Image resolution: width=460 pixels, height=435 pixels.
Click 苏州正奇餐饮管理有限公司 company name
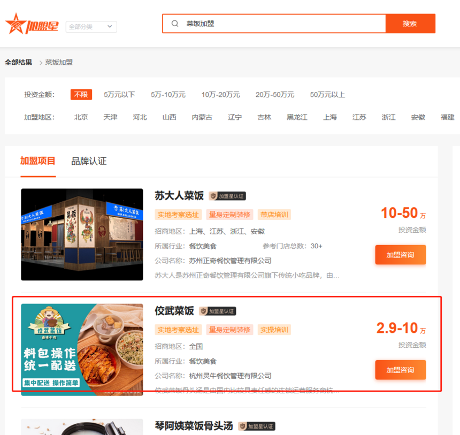[231, 261]
